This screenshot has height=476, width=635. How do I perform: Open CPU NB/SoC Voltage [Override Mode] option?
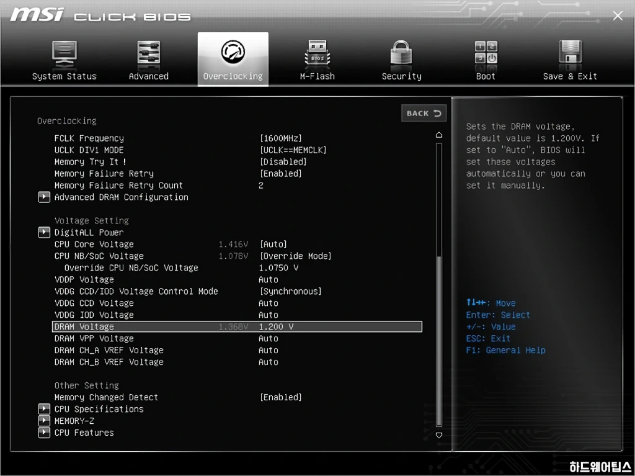click(296, 256)
